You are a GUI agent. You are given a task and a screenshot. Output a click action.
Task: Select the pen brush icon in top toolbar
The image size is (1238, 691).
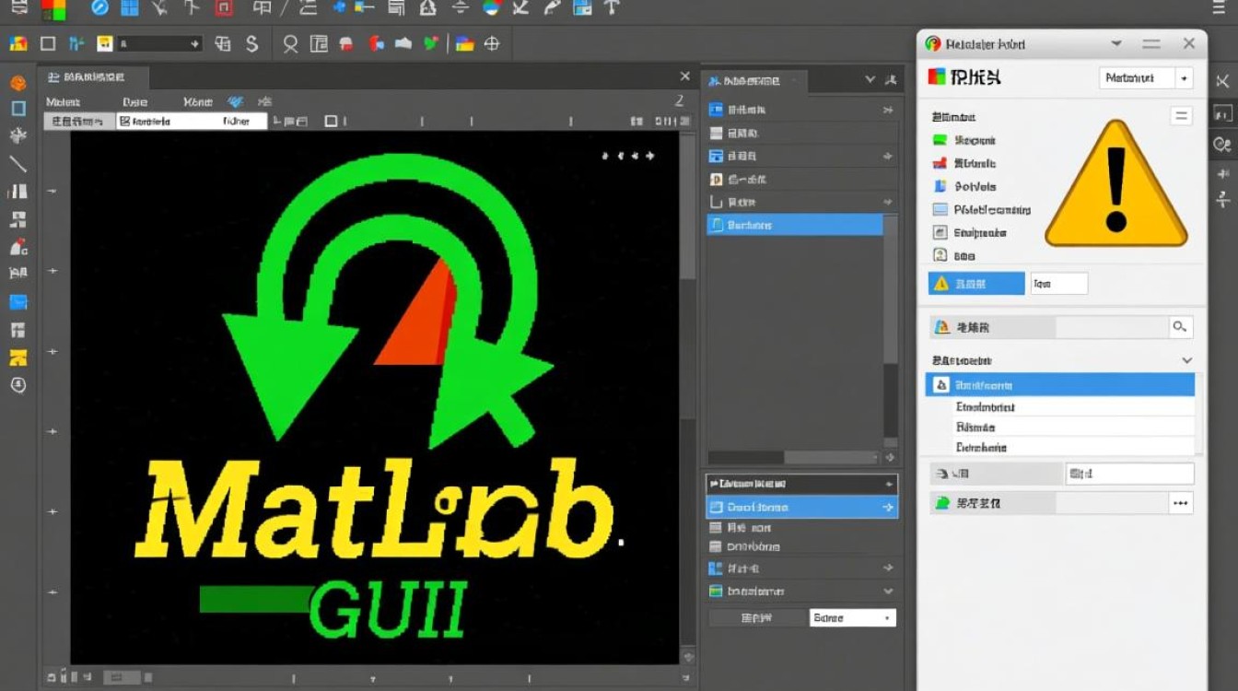click(552, 8)
